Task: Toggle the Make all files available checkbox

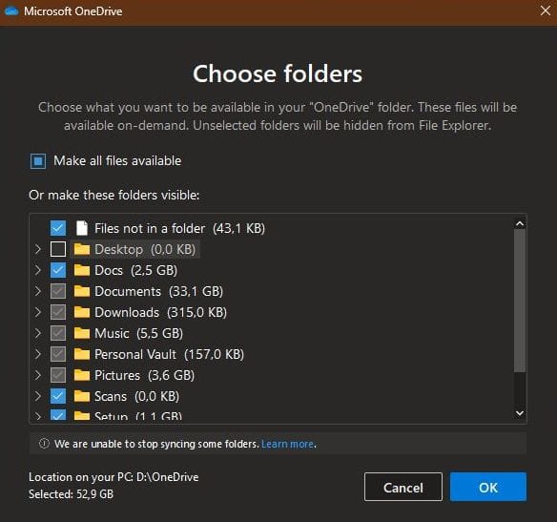Action: tap(38, 161)
